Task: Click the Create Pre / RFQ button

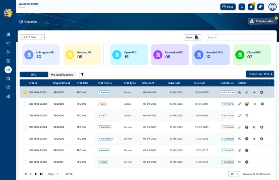Action: 260,74
